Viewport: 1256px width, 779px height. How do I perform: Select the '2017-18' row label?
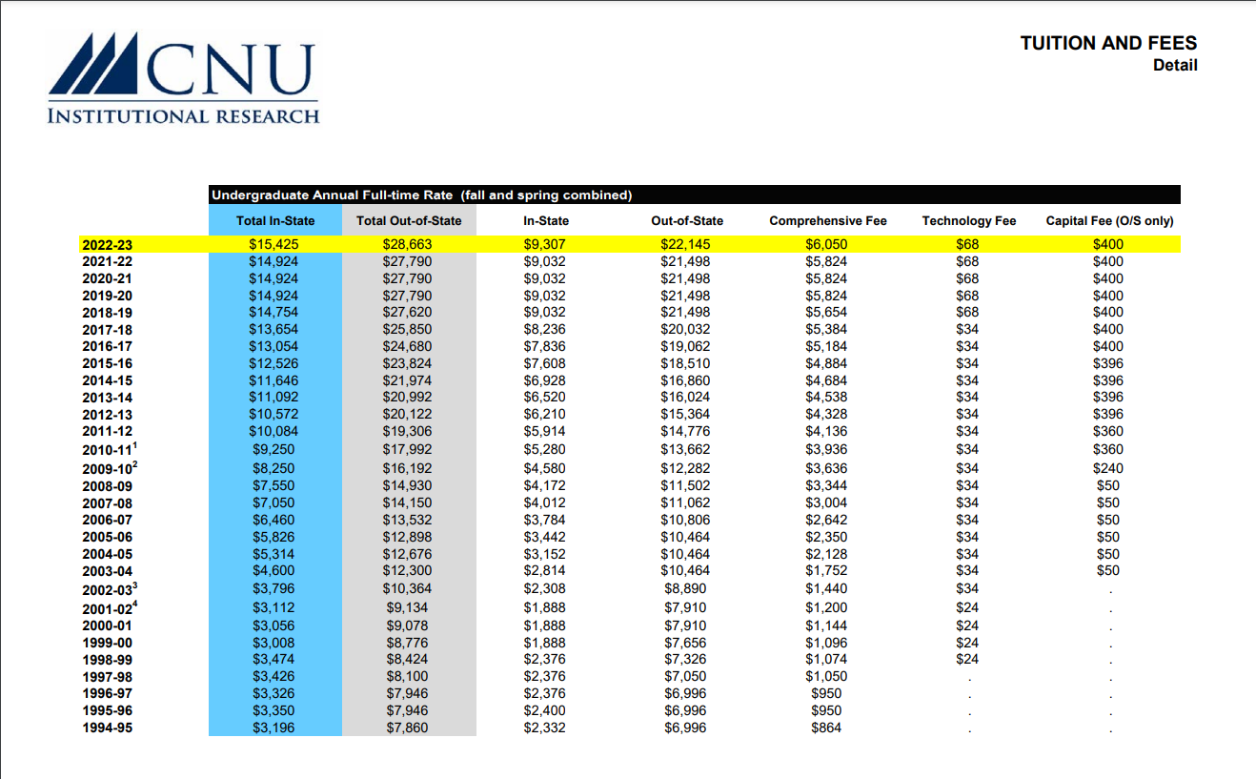[x=108, y=330]
